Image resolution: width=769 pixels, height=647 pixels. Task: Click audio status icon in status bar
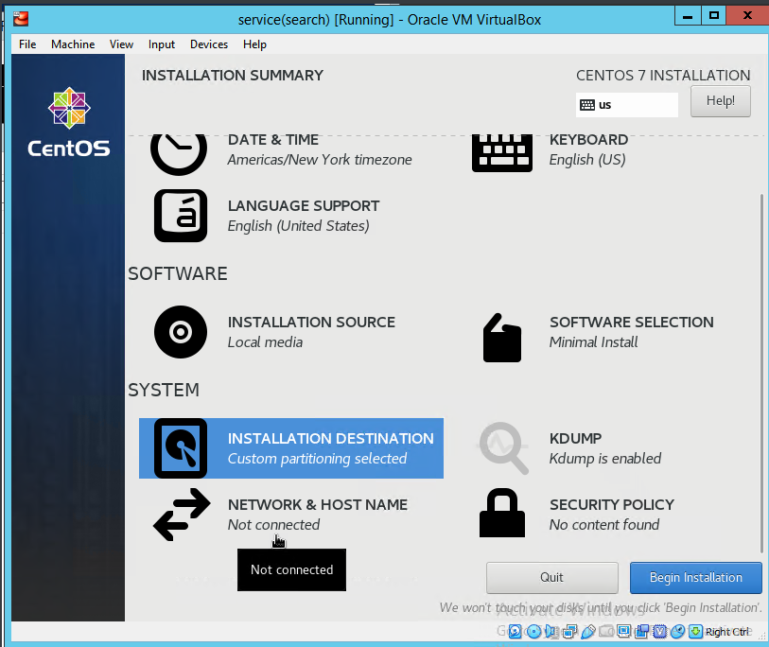(x=551, y=631)
